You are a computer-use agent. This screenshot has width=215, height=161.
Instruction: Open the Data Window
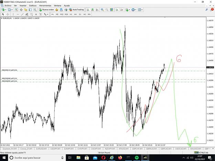click(x=21, y=10)
